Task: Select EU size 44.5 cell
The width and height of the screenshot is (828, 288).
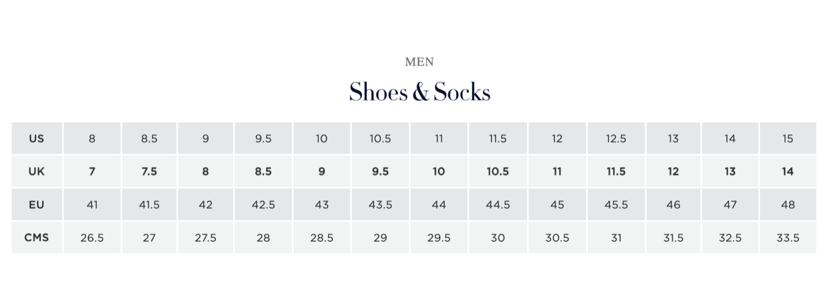Action: point(498,205)
